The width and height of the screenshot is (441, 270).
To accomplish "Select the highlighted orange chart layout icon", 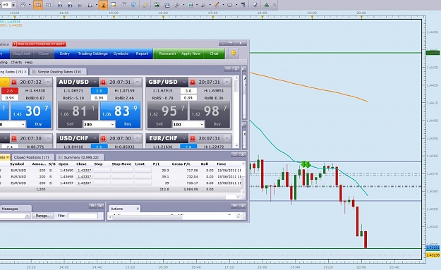I will click(38, 5).
